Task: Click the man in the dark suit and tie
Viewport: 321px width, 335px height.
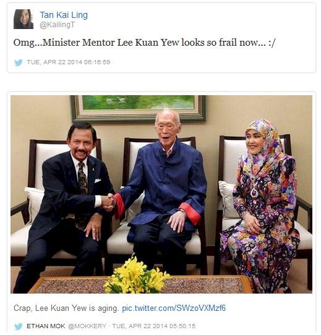Action: click(x=66, y=205)
